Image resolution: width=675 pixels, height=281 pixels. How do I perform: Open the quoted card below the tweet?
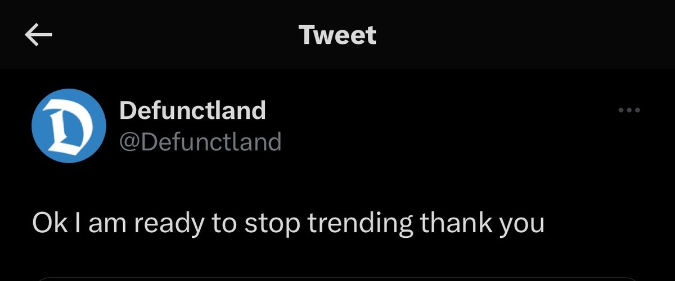pos(337,277)
